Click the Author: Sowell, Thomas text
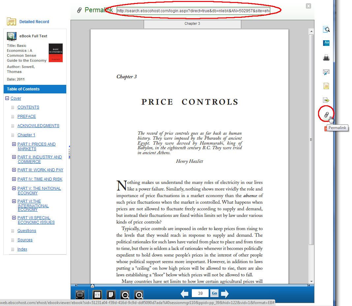 (21, 69)
